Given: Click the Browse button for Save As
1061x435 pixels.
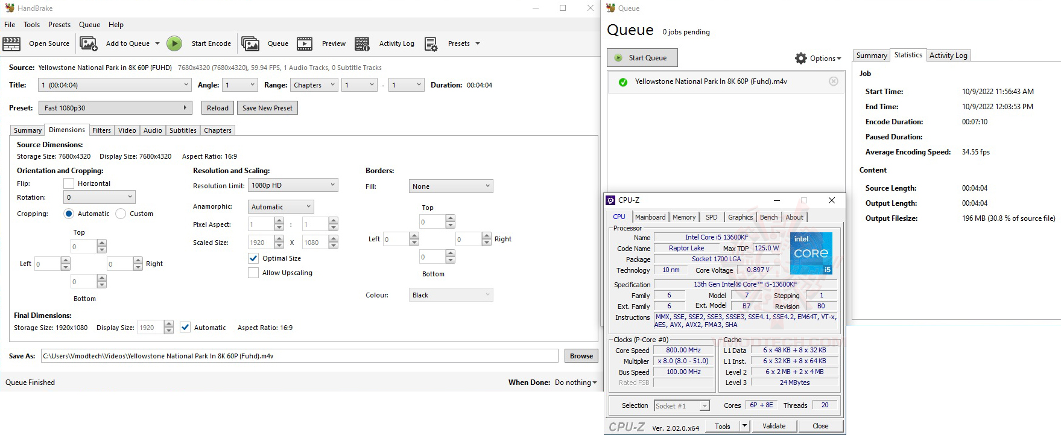Looking at the screenshot, I should click(x=581, y=356).
